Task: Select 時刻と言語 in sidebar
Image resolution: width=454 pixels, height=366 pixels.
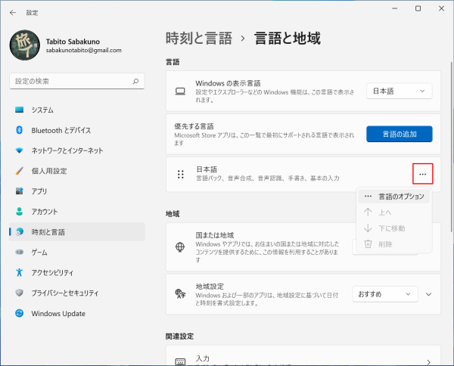Action: click(x=77, y=231)
